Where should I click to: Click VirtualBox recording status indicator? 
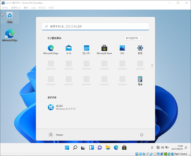coord(162,154)
